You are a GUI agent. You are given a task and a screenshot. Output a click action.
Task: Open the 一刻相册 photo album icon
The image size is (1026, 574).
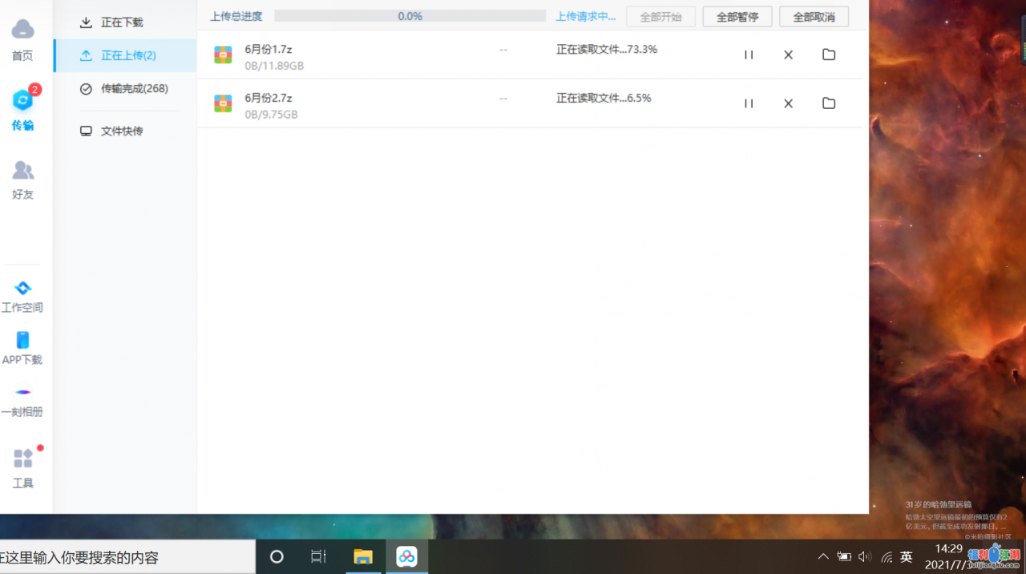pos(23,401)
